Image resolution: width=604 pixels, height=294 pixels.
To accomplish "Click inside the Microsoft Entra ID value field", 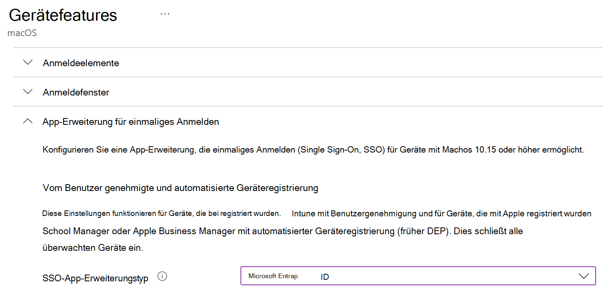I will (x=357, y=276).
